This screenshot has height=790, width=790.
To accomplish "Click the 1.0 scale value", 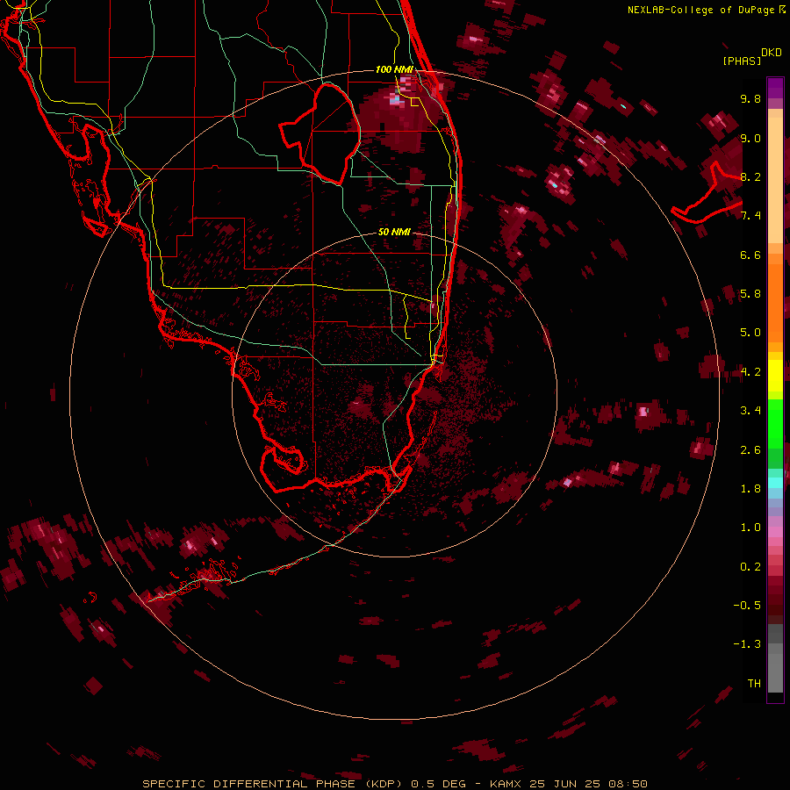I will coord(750,528).
